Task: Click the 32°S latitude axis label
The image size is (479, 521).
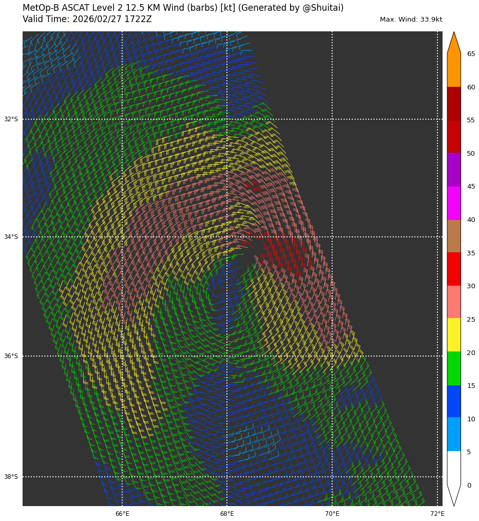Action: click(x=11, y=119)
